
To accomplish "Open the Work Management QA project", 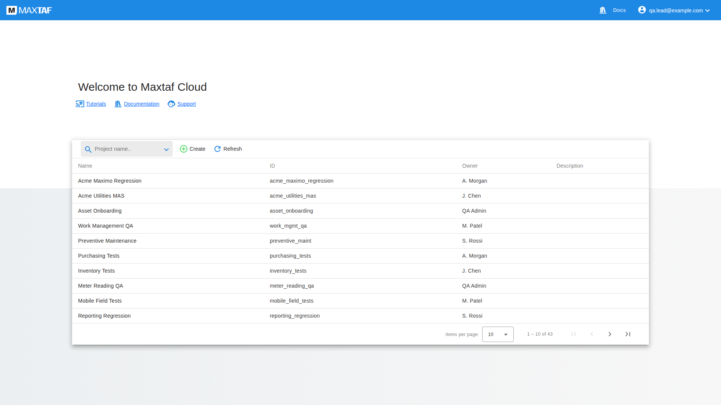I will point(106,226).
